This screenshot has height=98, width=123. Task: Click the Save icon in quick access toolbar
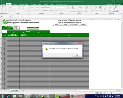(x=2, y=1)
